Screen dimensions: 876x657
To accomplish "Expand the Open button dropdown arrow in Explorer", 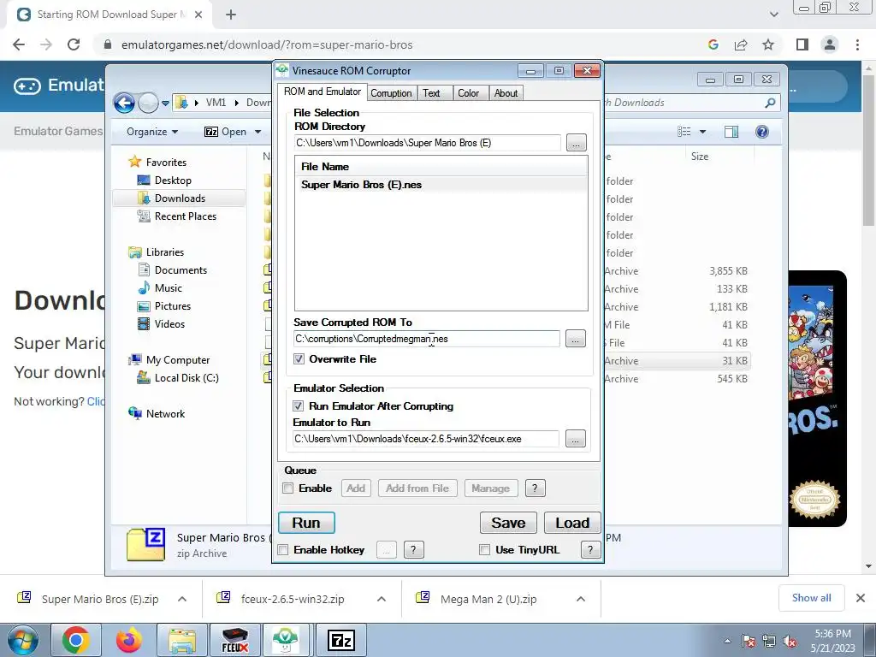I will coord(257,132).
